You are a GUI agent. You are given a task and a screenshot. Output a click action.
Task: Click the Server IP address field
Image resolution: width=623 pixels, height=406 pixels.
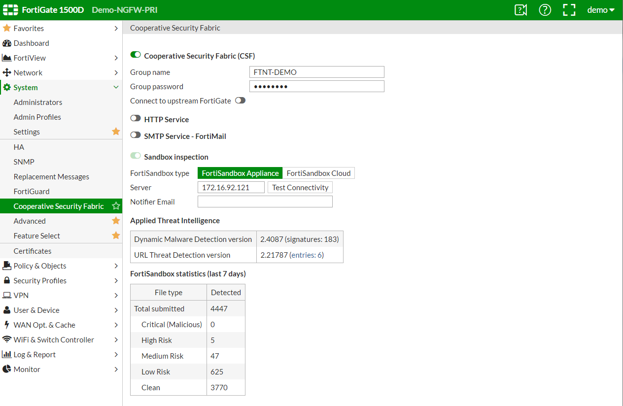231,187
